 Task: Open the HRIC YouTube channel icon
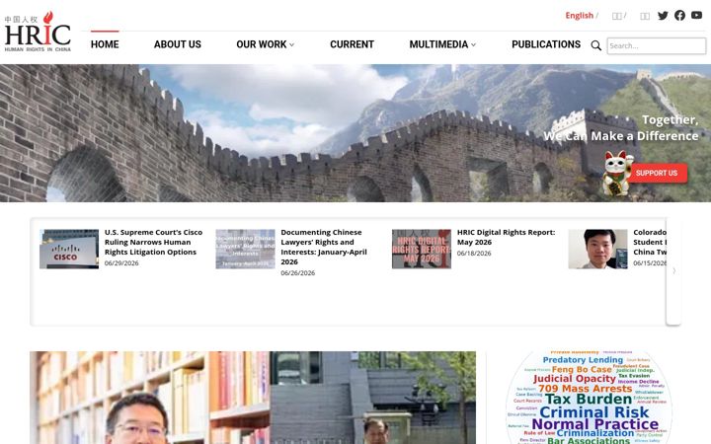(x=696, y=15)
